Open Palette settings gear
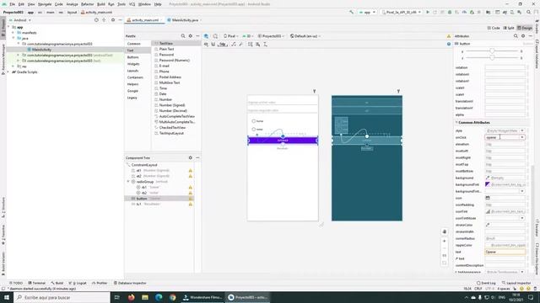The width and height of the screenshot is (540, 303). point(190,35)
